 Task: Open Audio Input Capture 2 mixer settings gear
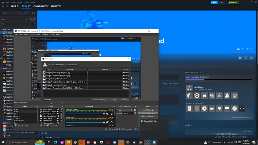tap(112, 114)
